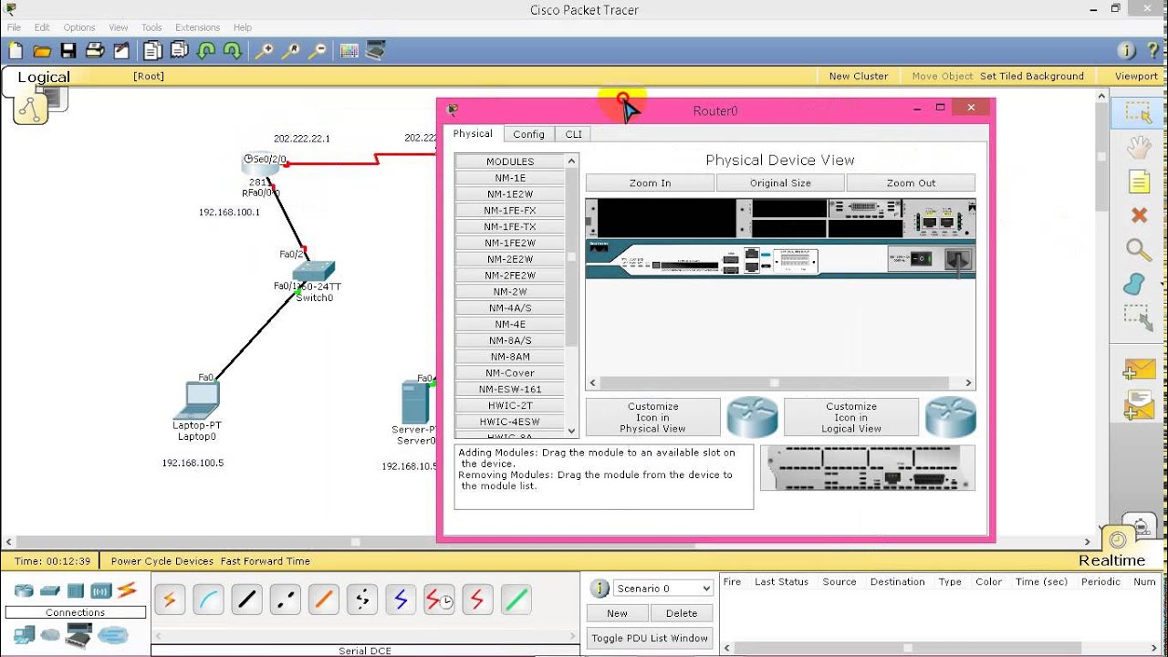Screen dimensions: 1168x657
Task: Click the Zoom In button in device view
Action: point(650,183)
